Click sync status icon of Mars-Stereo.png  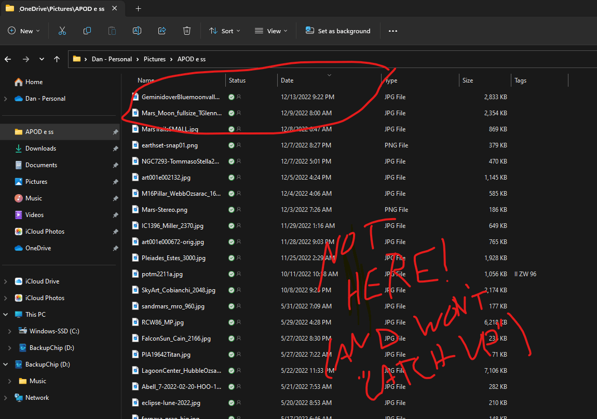pyautogui.click(x=231, y=210)
